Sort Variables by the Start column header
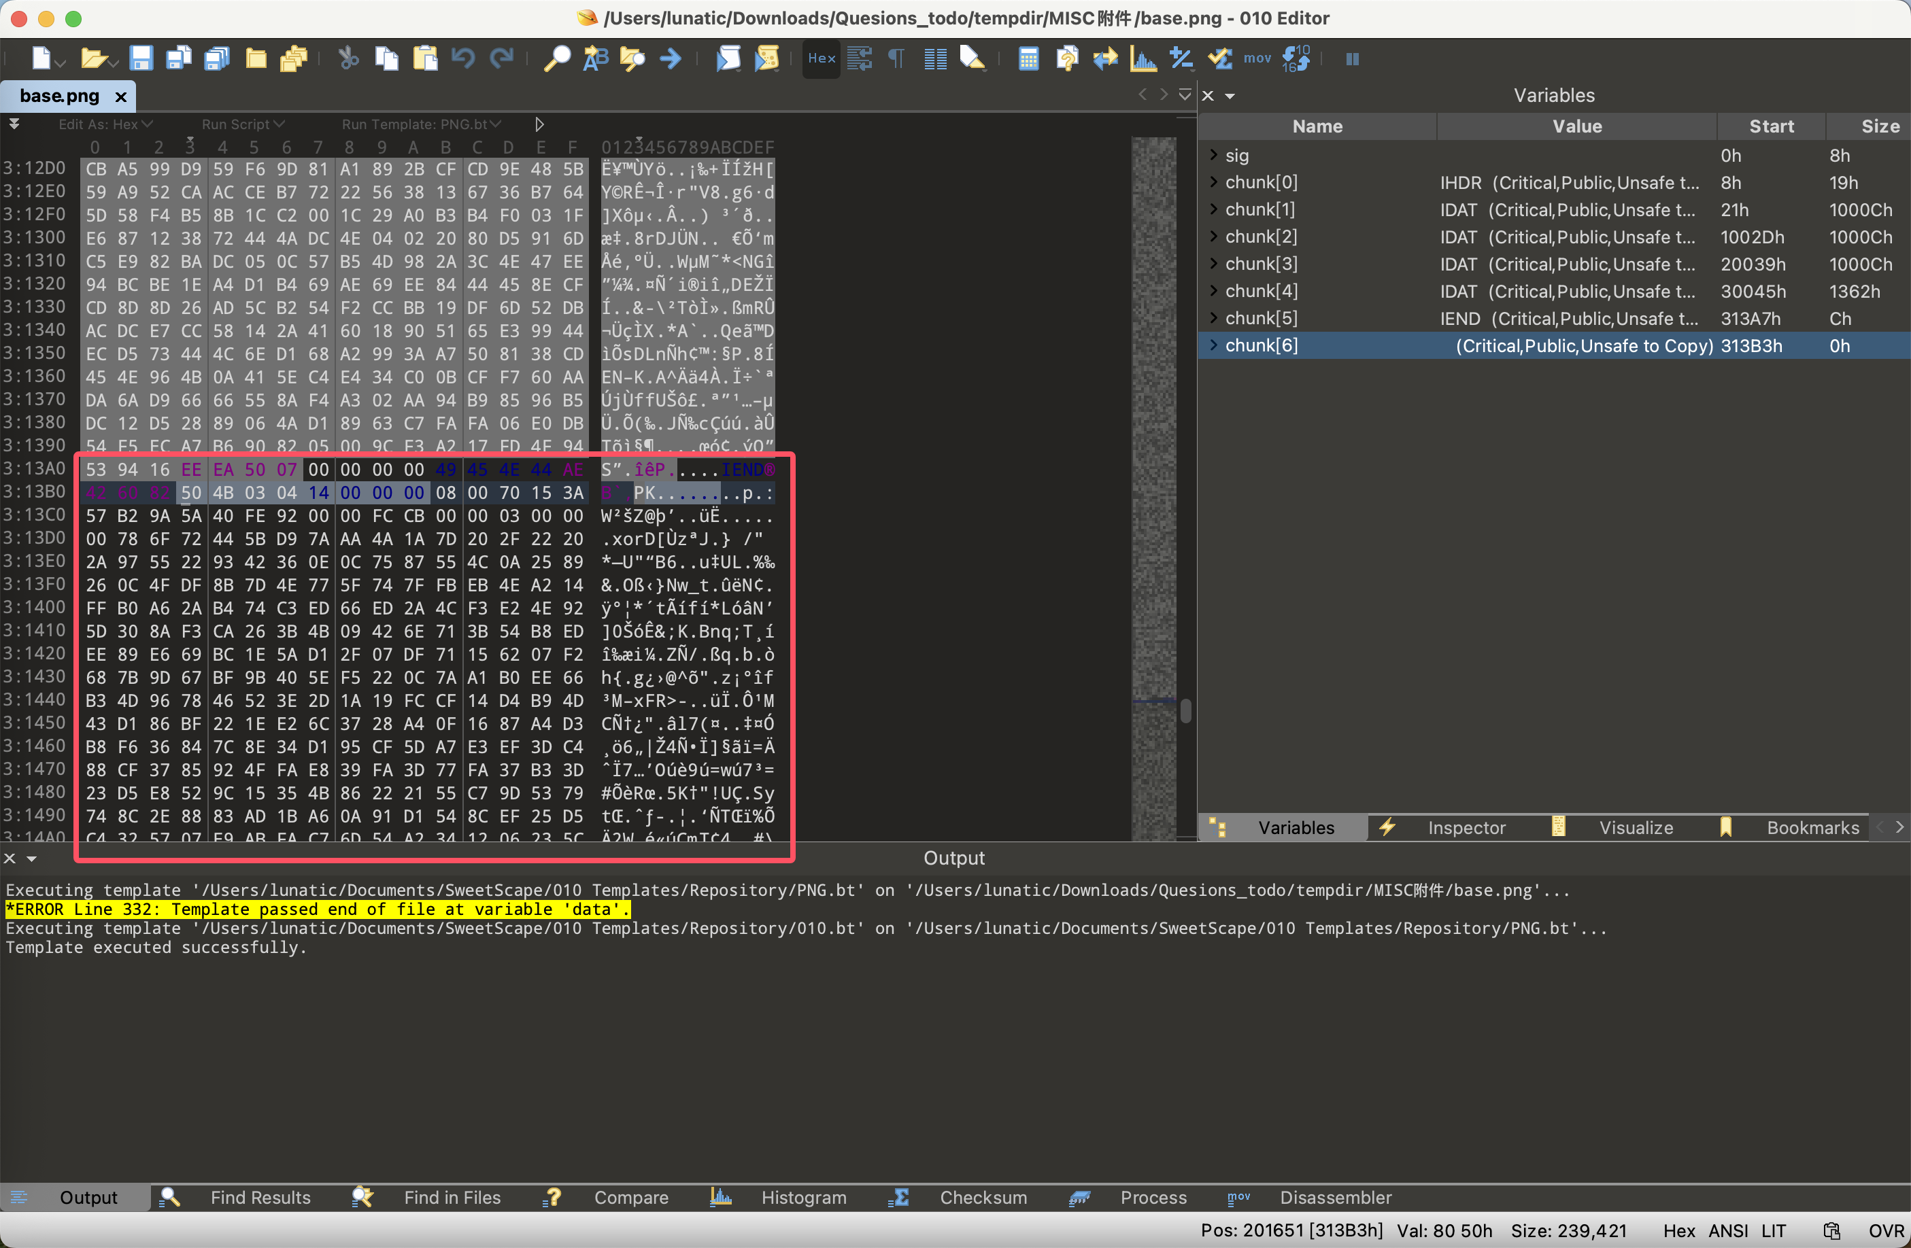Screen dimensions: 1911x1248 [x=1770, y=126]
